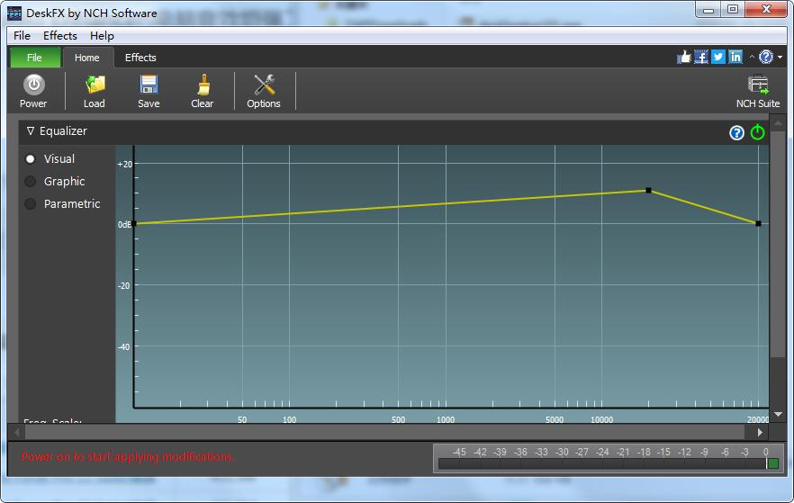Open NCH Suite from the toolbar

[758, 91]
